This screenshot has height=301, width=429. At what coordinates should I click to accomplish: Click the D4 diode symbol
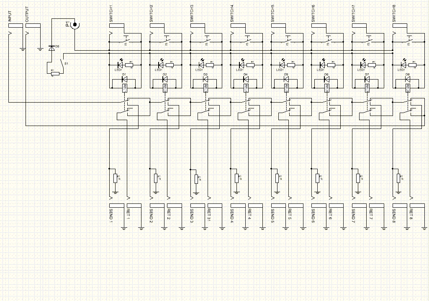click(245, 80)
